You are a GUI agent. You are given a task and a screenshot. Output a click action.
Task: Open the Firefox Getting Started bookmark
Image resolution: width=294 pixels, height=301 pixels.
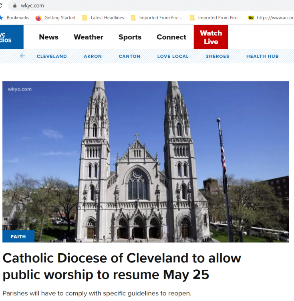(55, 18)
